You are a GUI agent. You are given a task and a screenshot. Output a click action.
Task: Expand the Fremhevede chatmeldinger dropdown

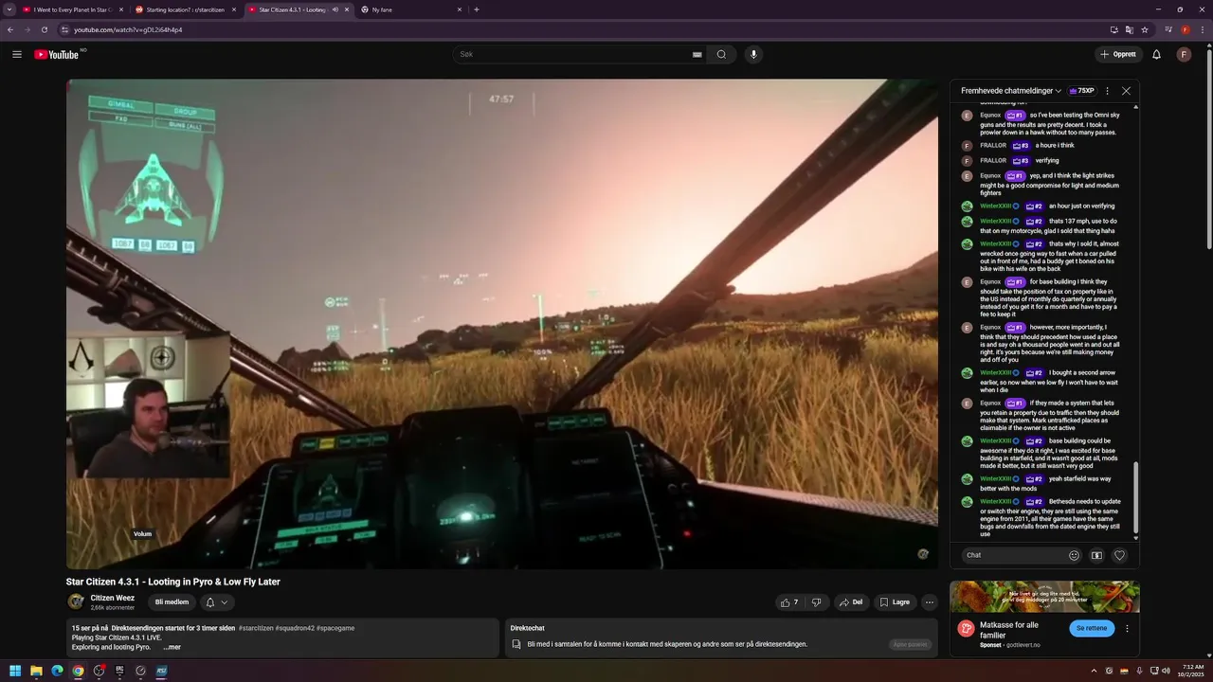pyautogui.click(x=1010, y=91)
